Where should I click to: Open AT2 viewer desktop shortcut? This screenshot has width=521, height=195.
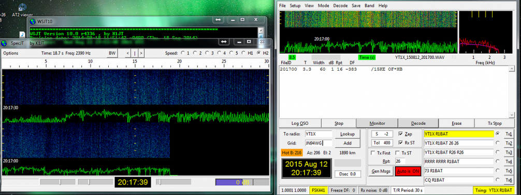point(22,10)
